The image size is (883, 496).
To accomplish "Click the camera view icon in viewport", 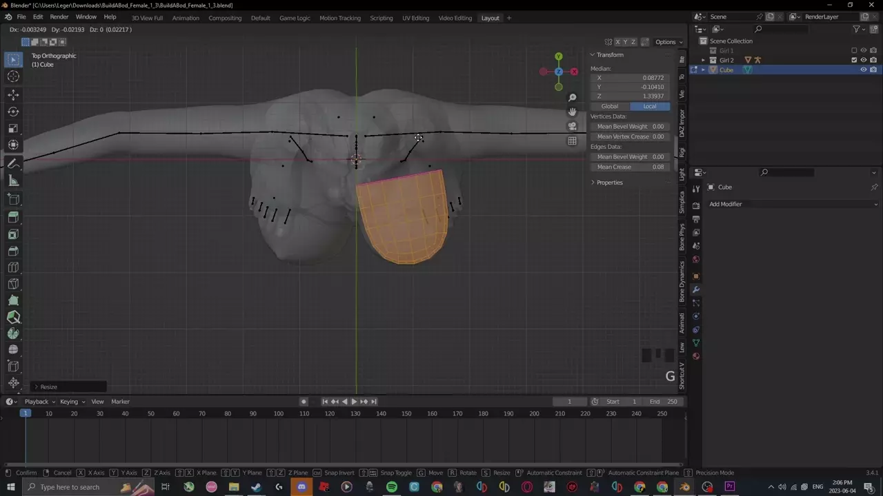I will point(572,126).
